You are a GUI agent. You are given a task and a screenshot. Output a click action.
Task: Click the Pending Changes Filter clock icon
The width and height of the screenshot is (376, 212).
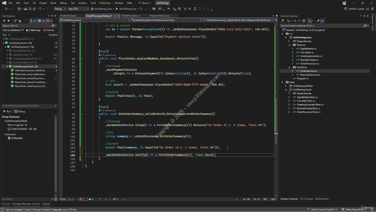point(289,21)
